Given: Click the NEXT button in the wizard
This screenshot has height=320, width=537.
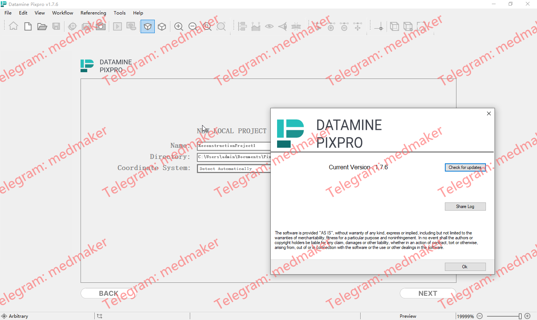Looking at the screenshot, I should (x=428, y=293).
